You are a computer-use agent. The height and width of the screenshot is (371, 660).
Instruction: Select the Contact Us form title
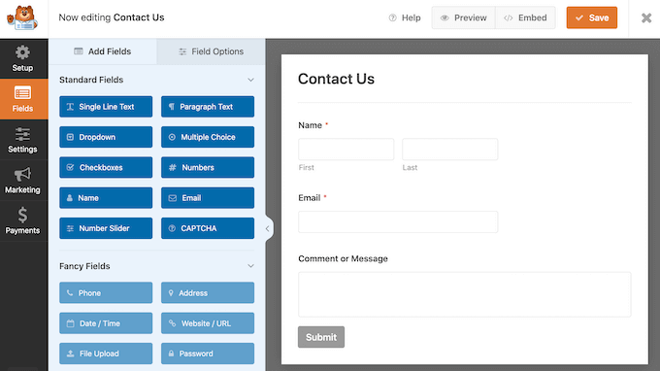tap(337, 79)
